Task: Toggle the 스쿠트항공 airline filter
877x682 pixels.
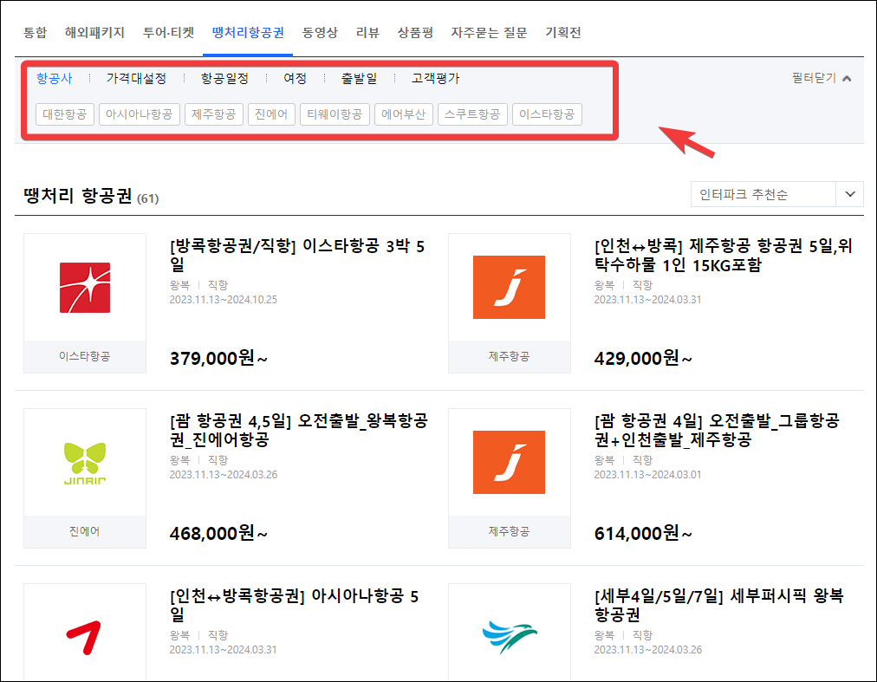Action: pos(472,114)
